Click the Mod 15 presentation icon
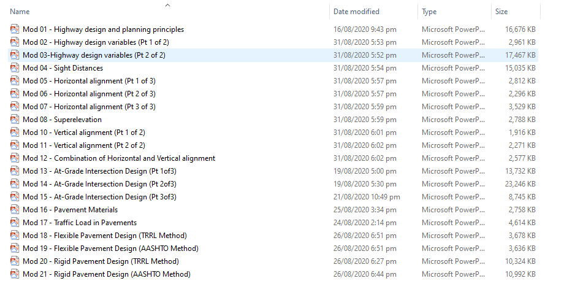Viewport: 586px width, 308px height. 15,197
